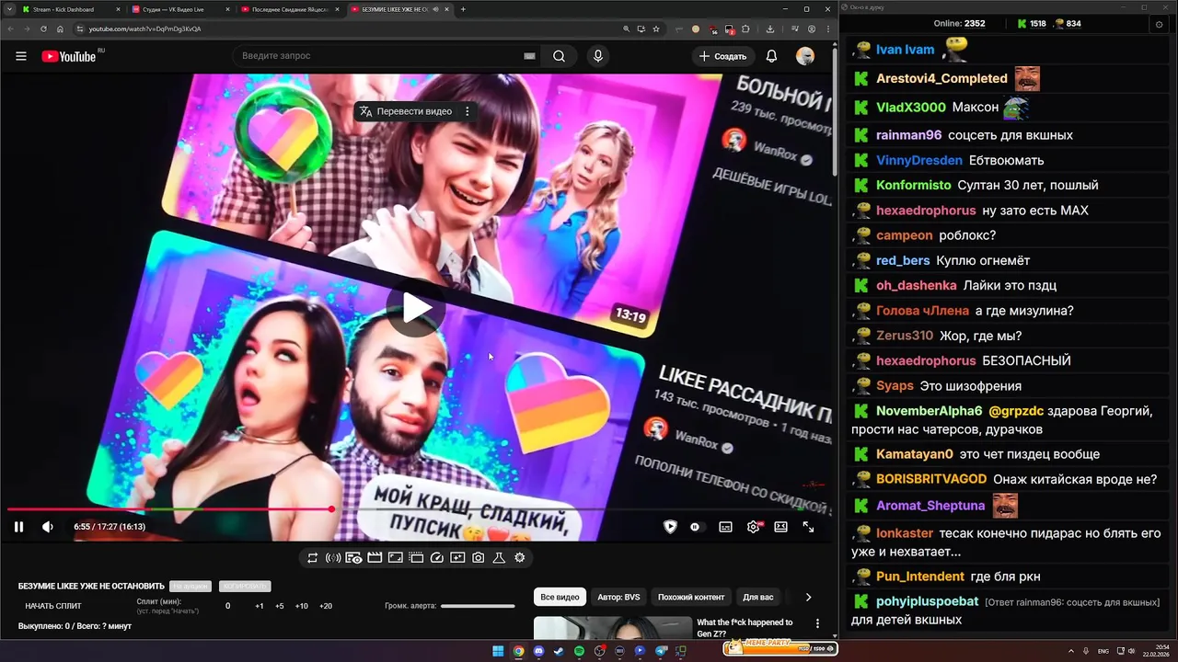The height and width of the screenshot is (662, 1178).
Task: Open the enhancer toolbar settings gear
Action: pyautogui.click(x=520, y=557)
